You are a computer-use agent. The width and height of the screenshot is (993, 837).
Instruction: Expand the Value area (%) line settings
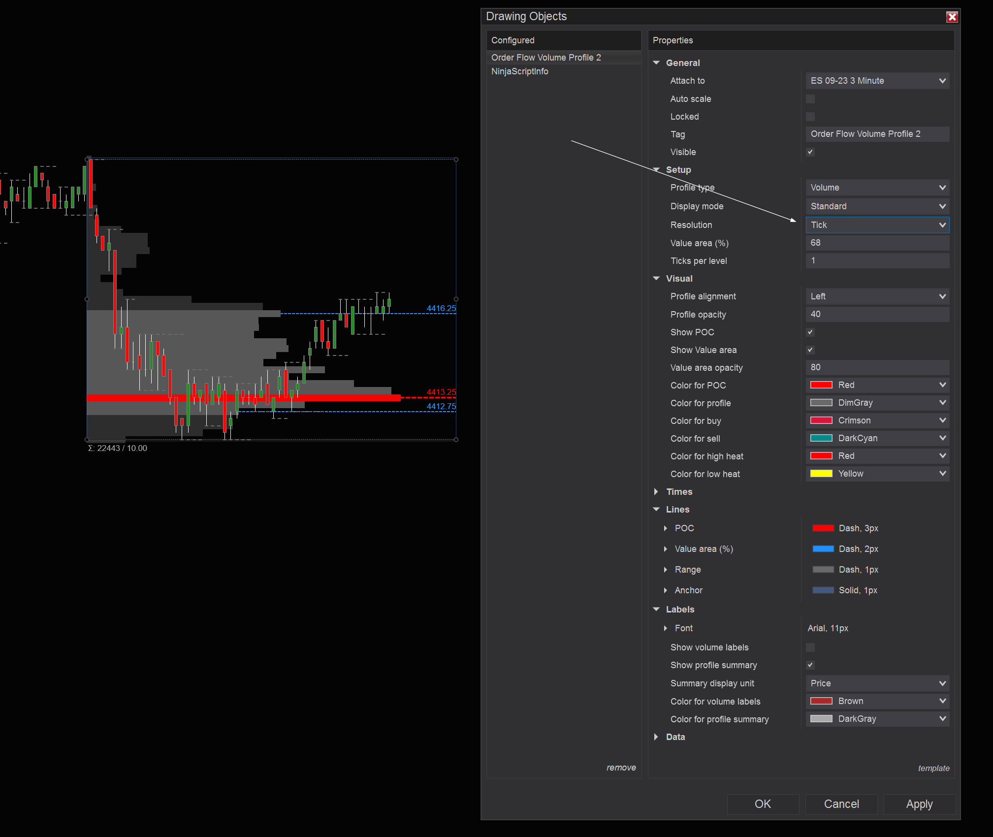click(x=666, y=549)
